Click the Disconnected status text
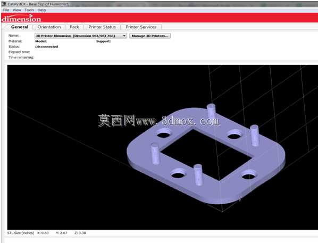The image size is (318, 243). [47, 47]
